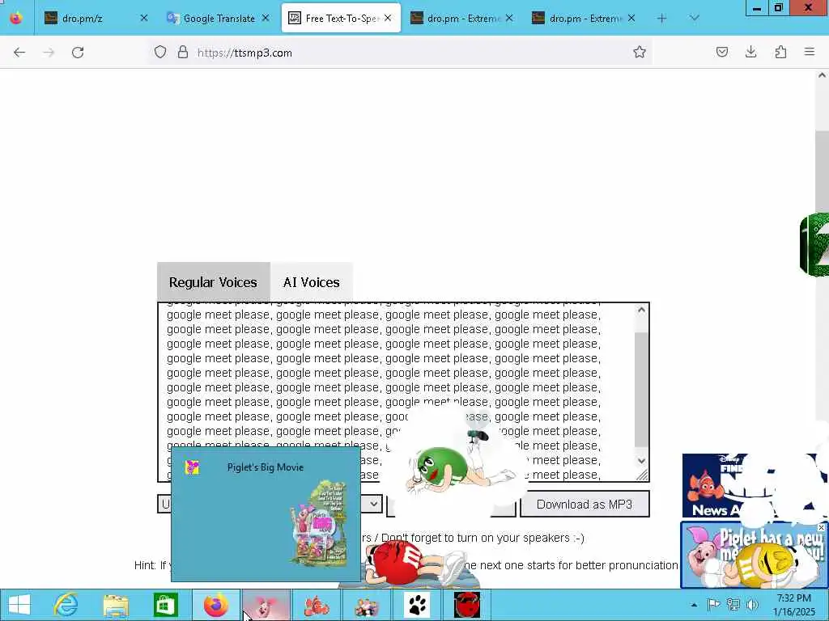Open the Firefox downloads panel
Screen dimensions: 829x621
click(x=750, y=53)
